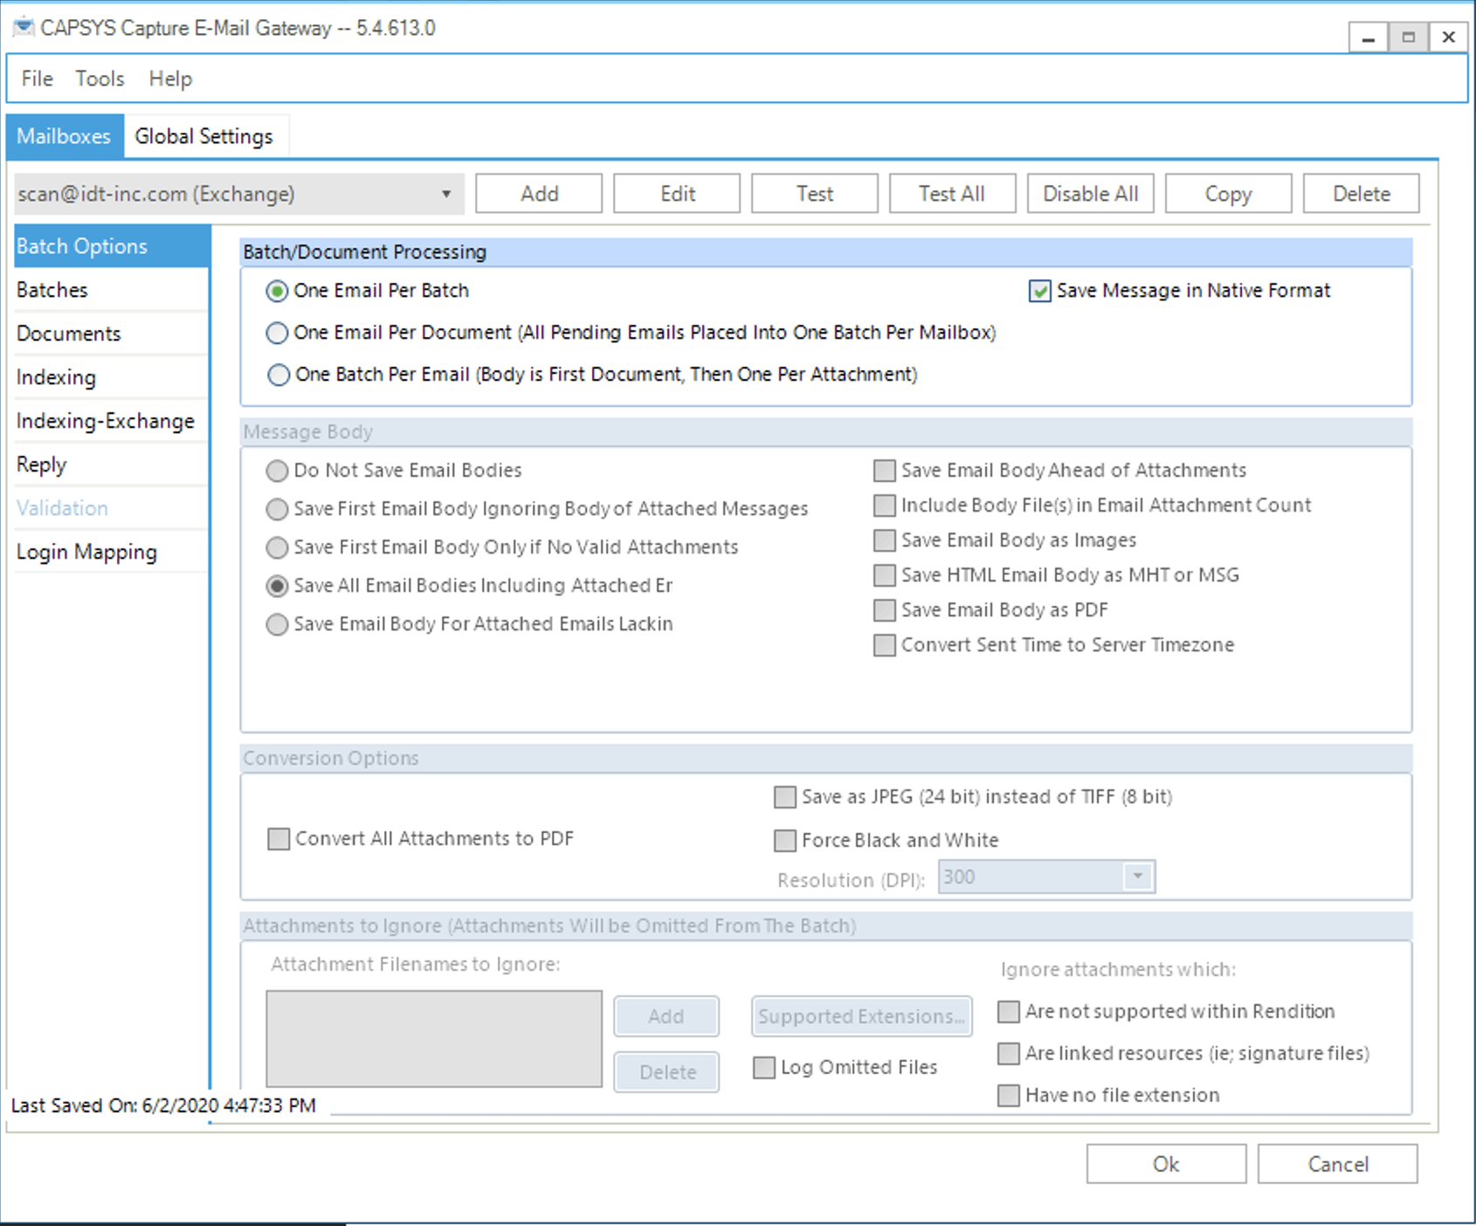The width and height of the screenshot is (1476, 1226).
Task: Expand the Supported Extensions dialog
Action: (x=860, y=1016)
